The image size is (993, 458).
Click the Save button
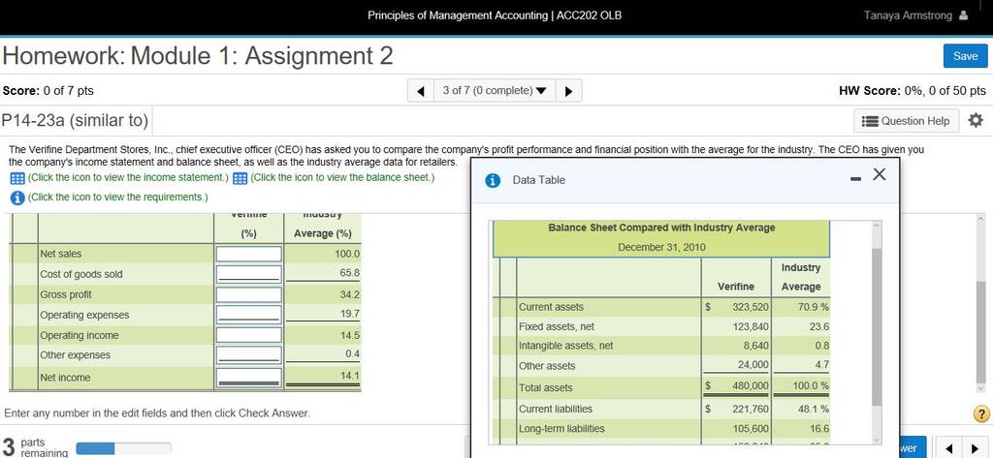(x=965, y=55)
